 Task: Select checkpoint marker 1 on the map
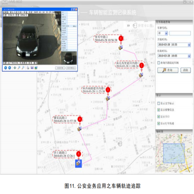120,47
